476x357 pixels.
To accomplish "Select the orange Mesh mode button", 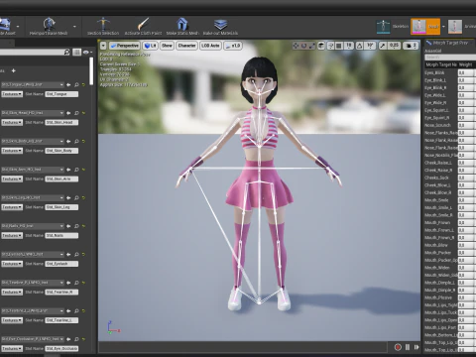I will click(x=425, y=27).
